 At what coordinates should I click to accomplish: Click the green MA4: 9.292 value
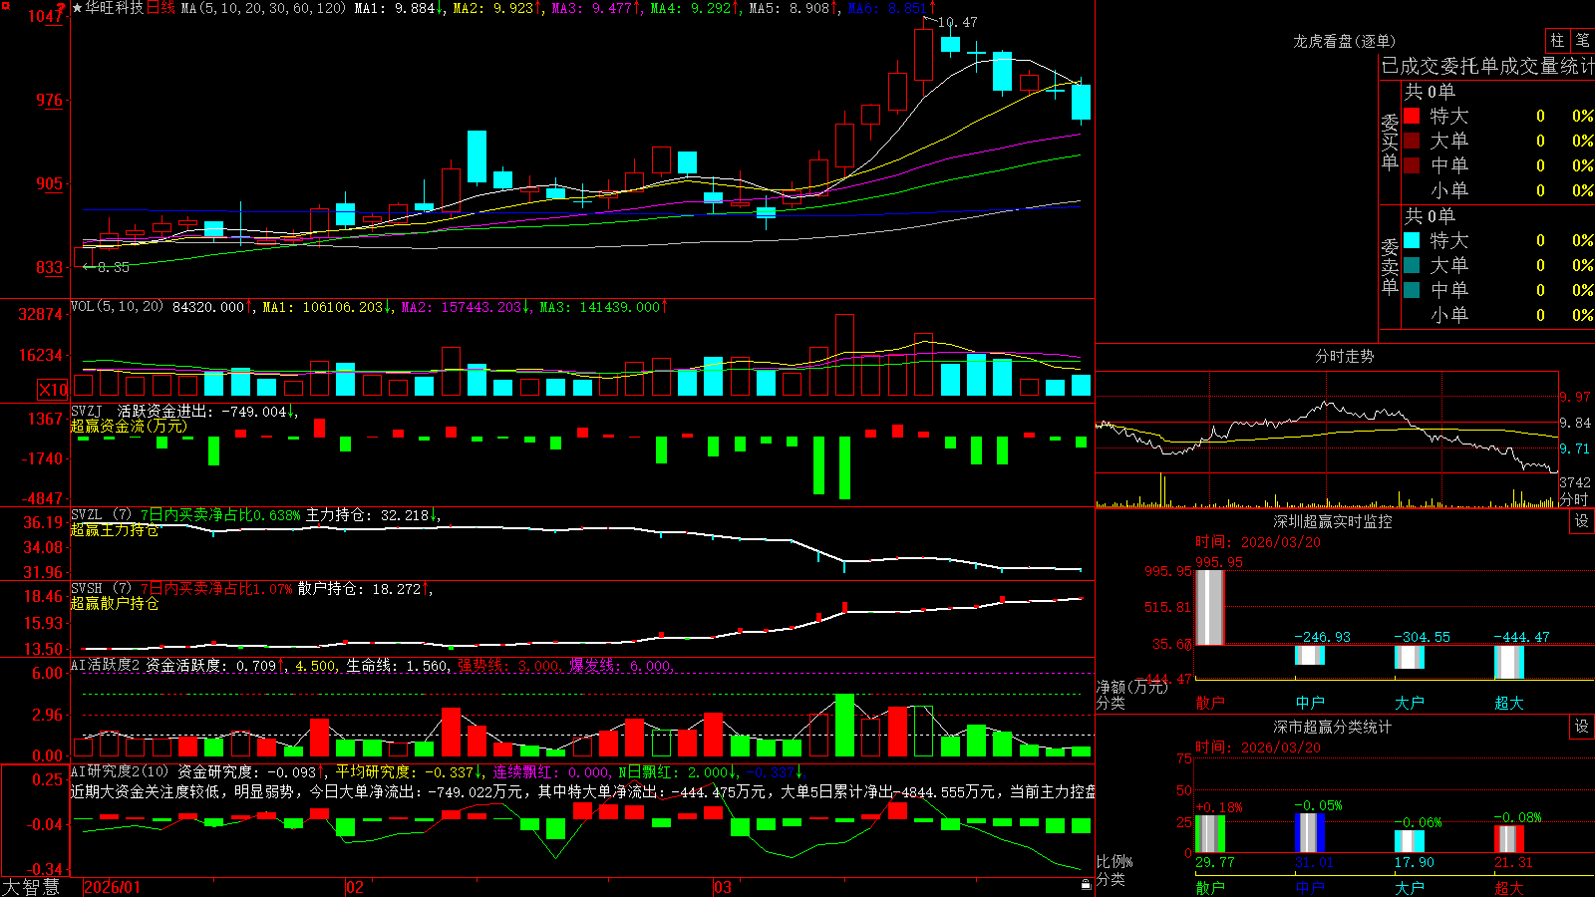tap(693, 8)
